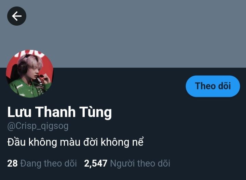
Task: Open the 28 Đang theo dõi list
Action: tap(42, 163)
